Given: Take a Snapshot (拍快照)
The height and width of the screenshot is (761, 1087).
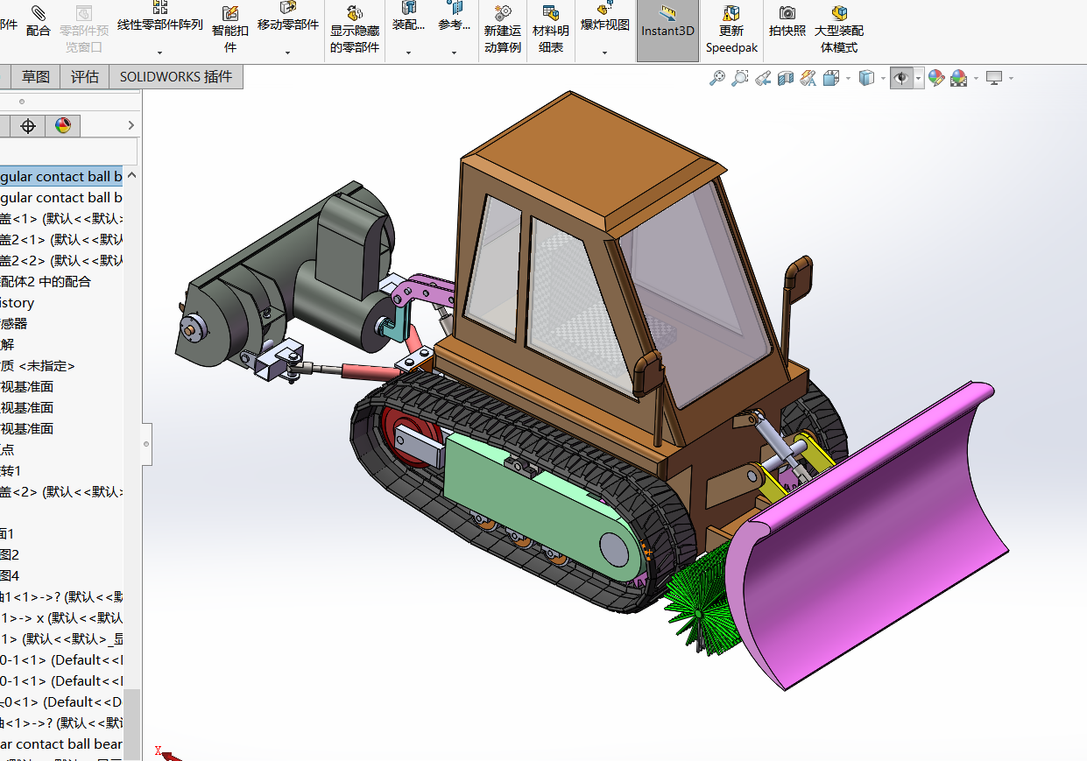Looking at the screenshot, I should pos(787,21).
